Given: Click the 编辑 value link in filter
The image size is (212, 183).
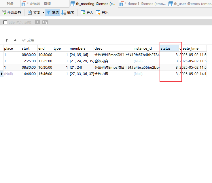Looking at the screenshot, I should (28, 23).
